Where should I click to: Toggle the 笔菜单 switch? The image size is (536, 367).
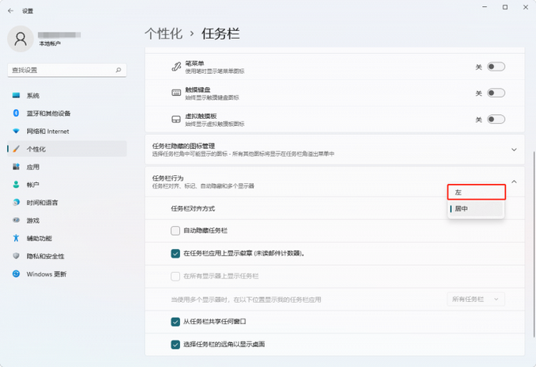click(496, 67)
